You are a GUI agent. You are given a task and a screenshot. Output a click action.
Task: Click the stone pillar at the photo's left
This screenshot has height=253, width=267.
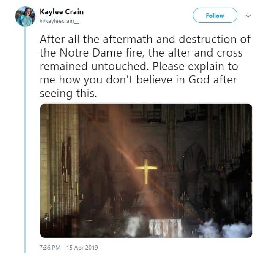[64, 160]
